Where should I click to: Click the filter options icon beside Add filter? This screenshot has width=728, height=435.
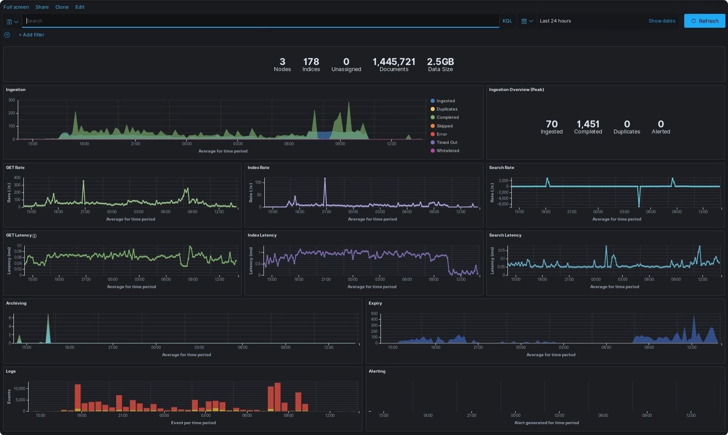7,35
